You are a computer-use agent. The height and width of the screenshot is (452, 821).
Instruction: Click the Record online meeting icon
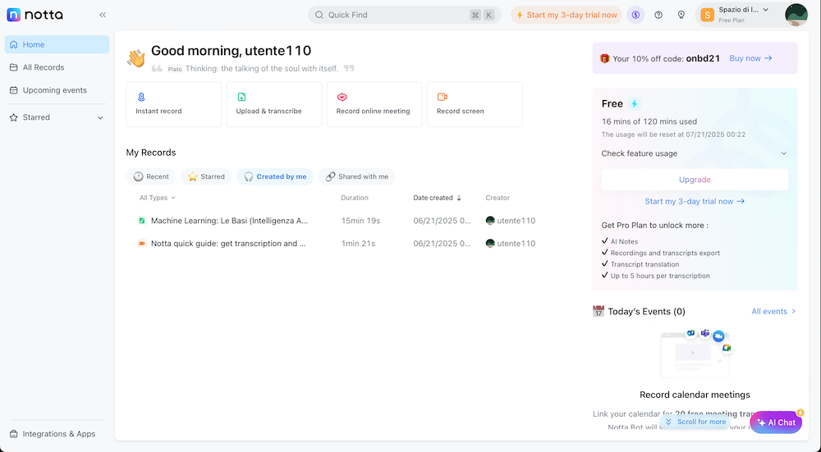tap(342, 97)
